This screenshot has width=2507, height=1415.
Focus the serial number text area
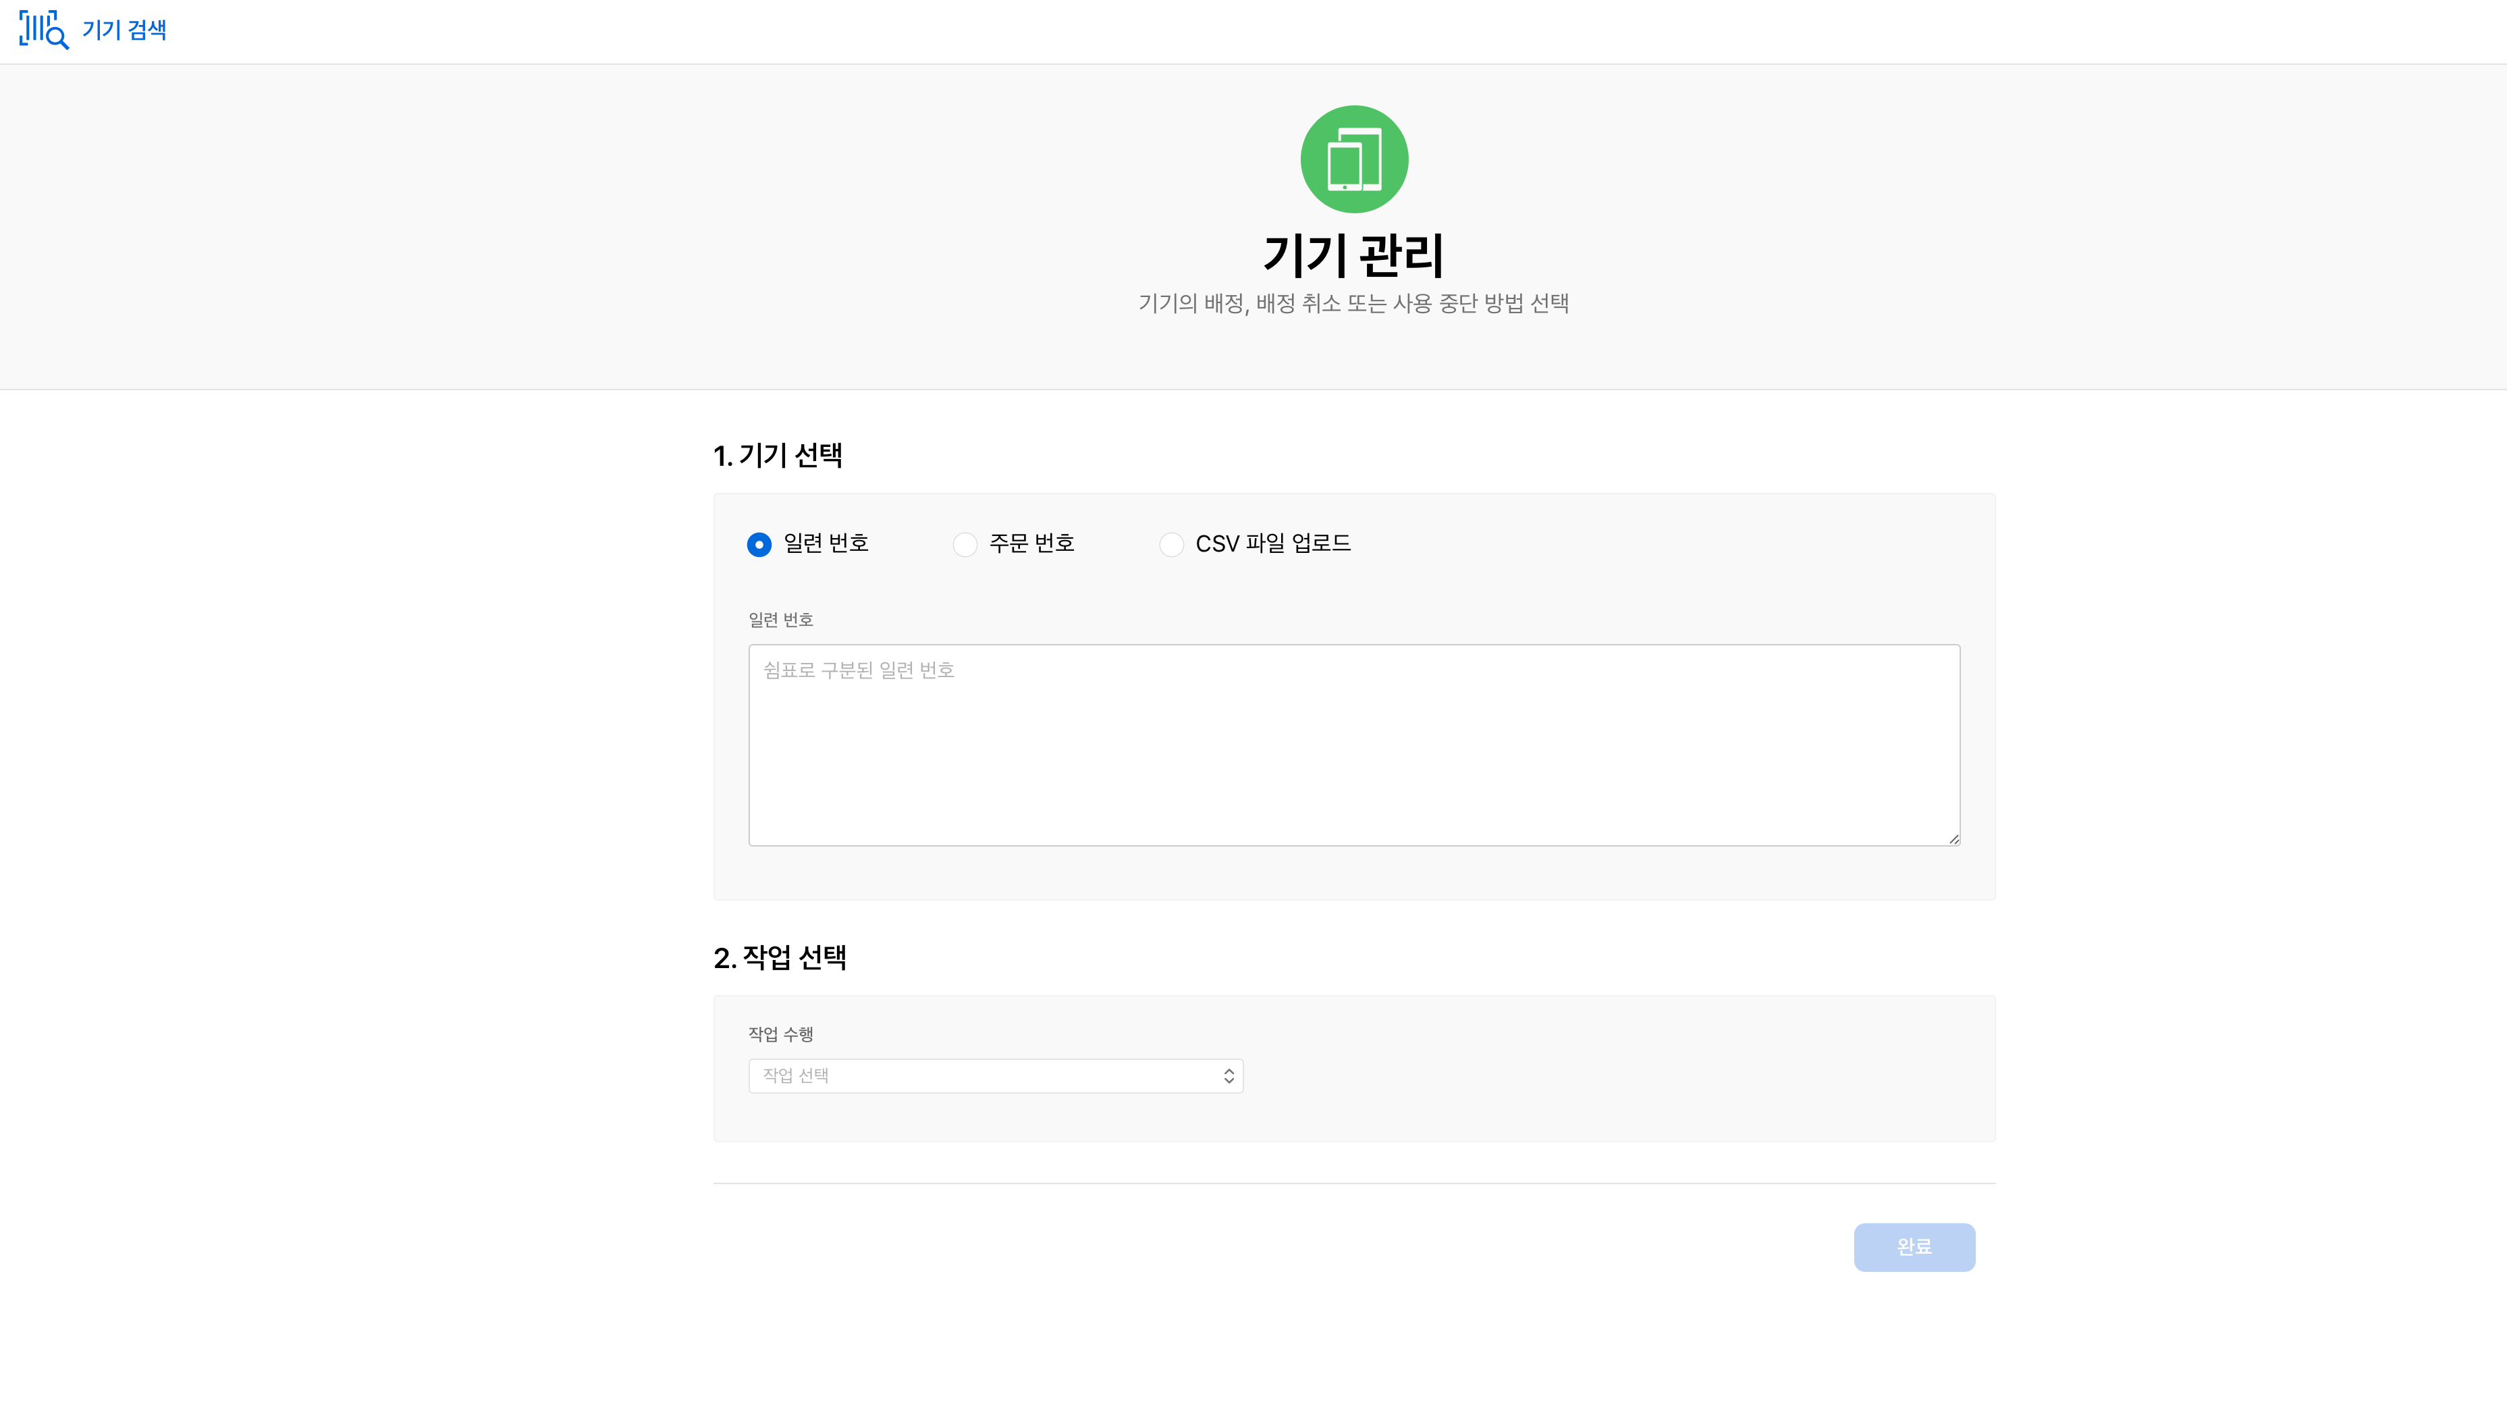[1354, 745]
